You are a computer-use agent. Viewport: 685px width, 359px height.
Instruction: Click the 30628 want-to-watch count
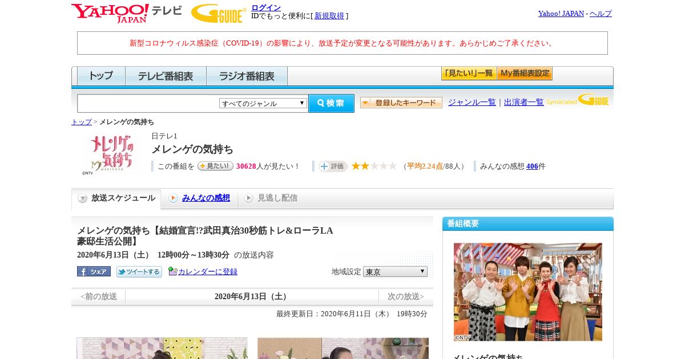[246, 166]
